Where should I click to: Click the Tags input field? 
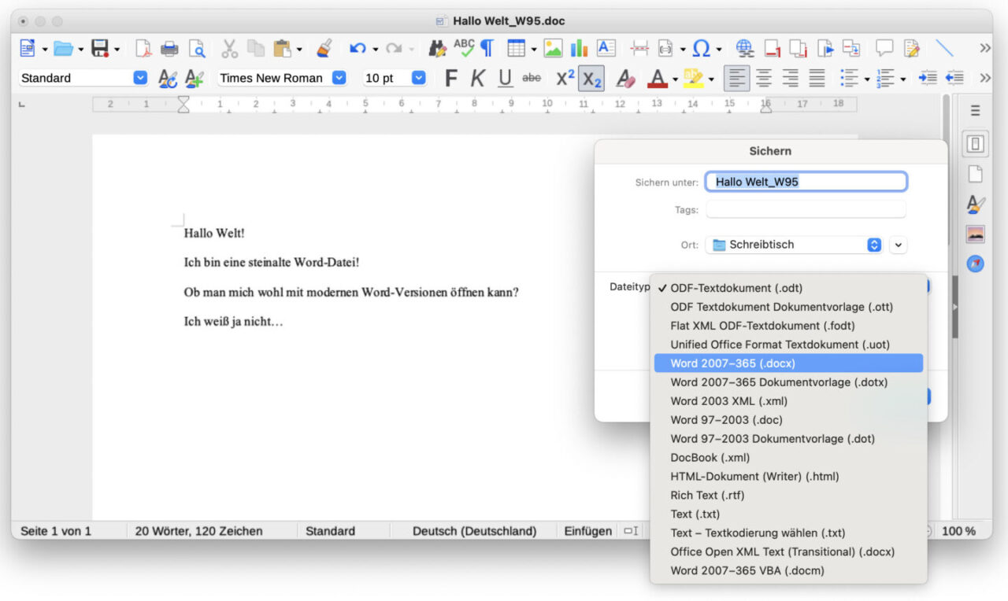click(x=806, y=209)
